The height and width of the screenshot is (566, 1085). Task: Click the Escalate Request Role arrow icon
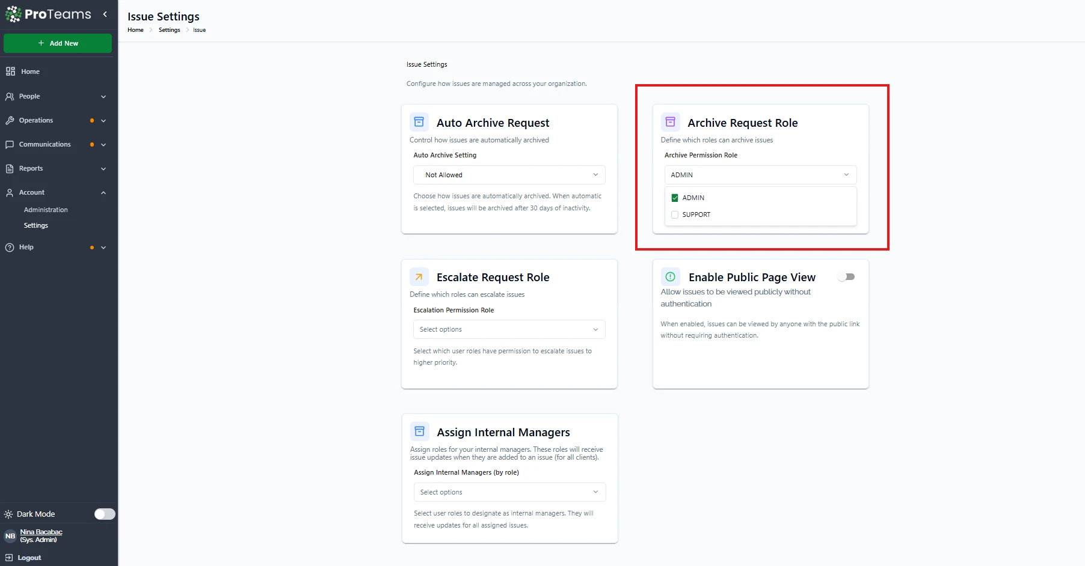click(x=419, y=277)
